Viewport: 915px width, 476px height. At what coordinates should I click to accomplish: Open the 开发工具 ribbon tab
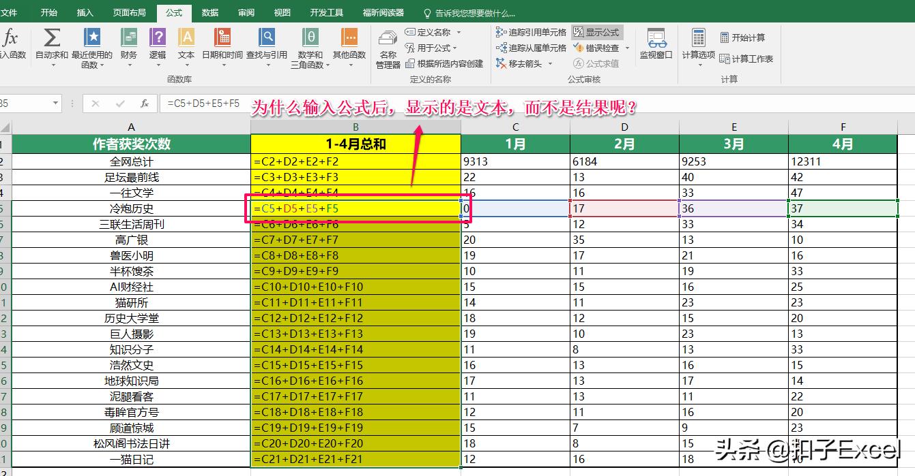[327, 12]
